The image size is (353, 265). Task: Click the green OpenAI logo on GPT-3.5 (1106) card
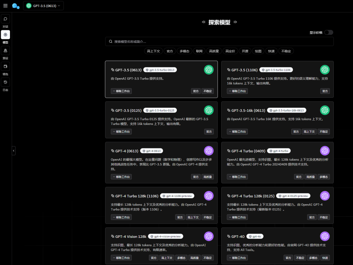pyautogui.click(x=325, y=70)
